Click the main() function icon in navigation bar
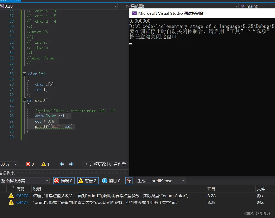The height and width of the screenshot is (218, 275). [242, 6]
